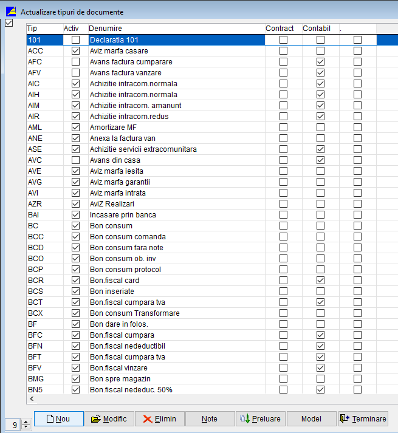Open the Preluare import function
This screenshot has width=398, height=433.
click(x=260, y=418)
